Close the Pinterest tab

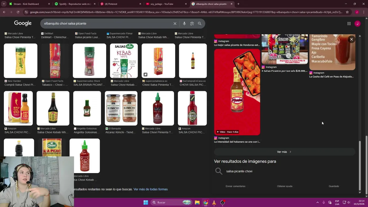click(140, 4)
